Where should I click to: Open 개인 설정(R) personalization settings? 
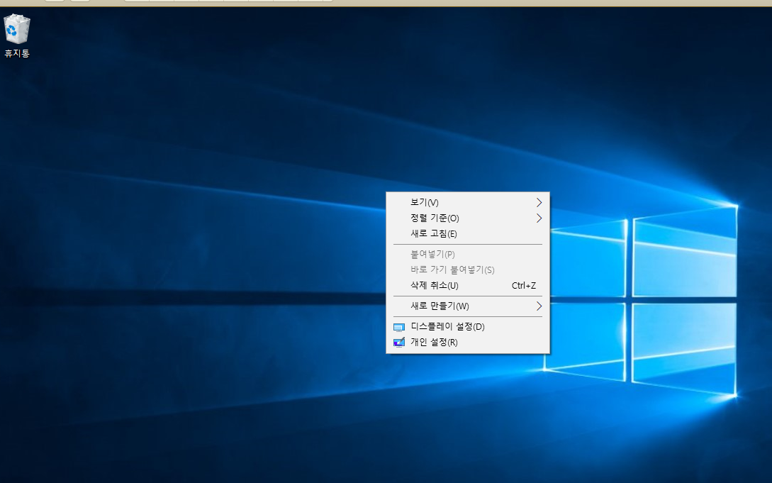point(434,343)
